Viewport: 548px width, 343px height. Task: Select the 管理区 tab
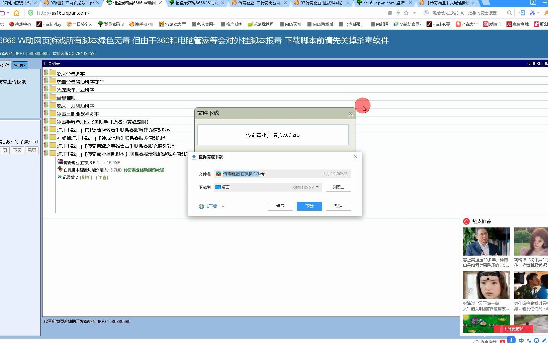(x=20, y=65)
